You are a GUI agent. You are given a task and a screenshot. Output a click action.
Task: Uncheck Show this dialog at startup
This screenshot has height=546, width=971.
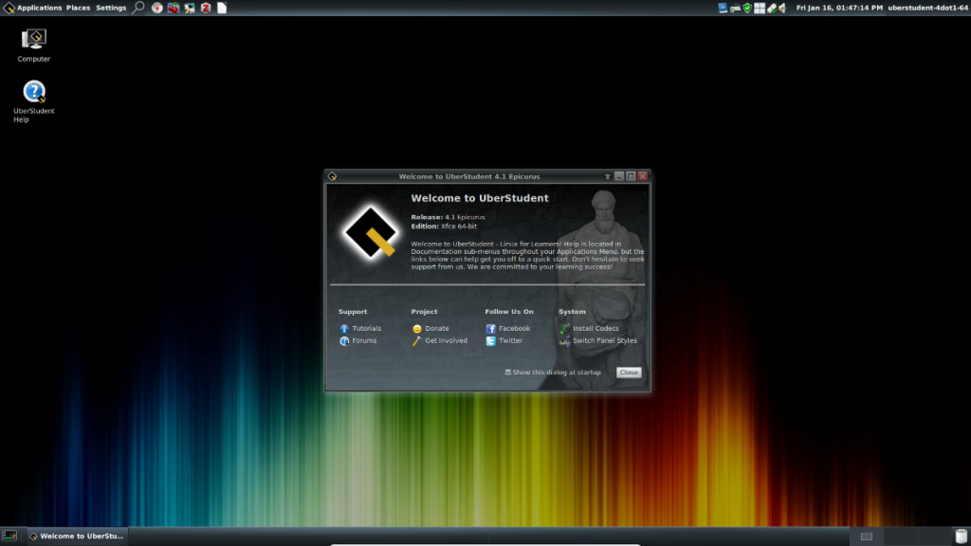[x=509, y=373]
